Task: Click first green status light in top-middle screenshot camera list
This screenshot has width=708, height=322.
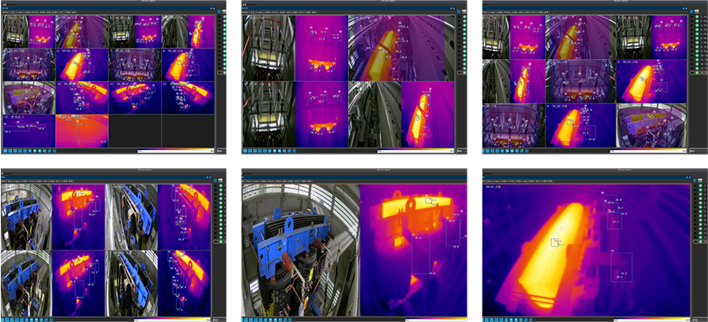Action: (x=464, y=16)
